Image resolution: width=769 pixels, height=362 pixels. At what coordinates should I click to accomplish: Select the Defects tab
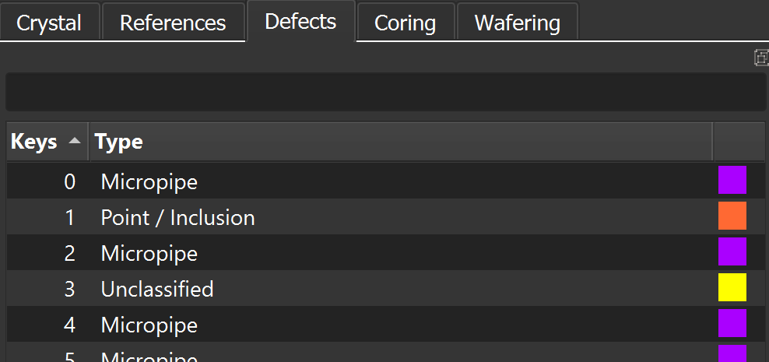(x=300, y=21)
